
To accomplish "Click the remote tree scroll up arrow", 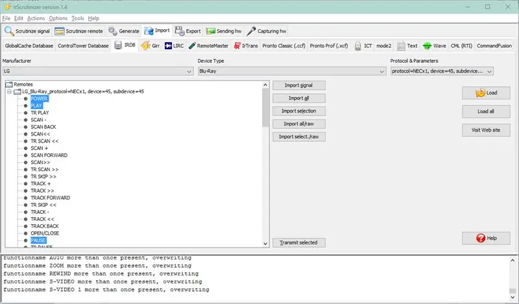I will [x=265, y=85].
